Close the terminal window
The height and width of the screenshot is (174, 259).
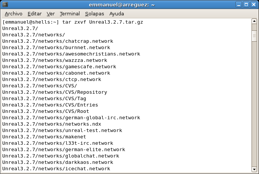(x=253, y=4)
